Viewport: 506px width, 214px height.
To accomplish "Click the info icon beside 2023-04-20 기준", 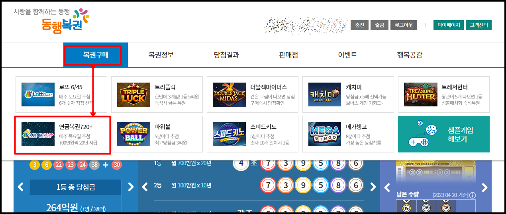I will tap(473, 195).
